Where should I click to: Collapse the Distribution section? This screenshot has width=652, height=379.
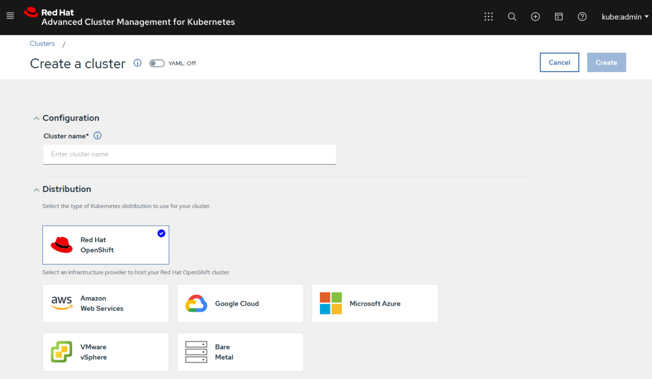click(x=36, y=189)
